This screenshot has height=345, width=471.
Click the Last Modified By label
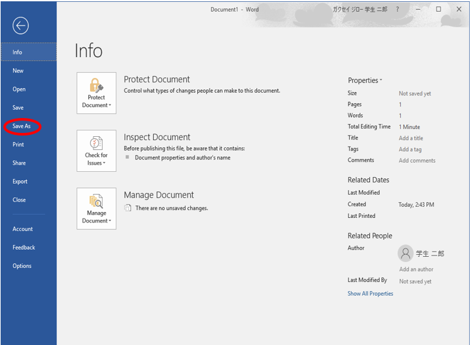coord(367,280)
